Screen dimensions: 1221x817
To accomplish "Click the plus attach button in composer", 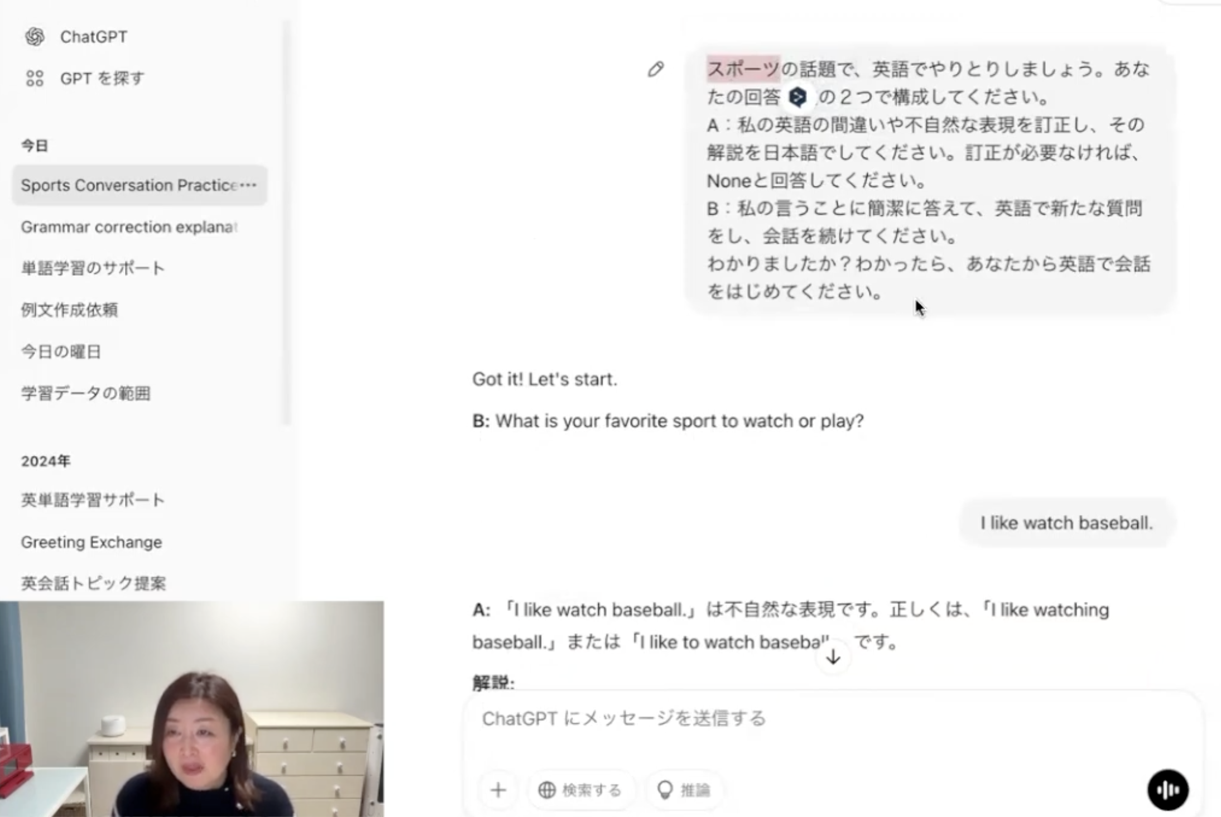I will [498, 790].
